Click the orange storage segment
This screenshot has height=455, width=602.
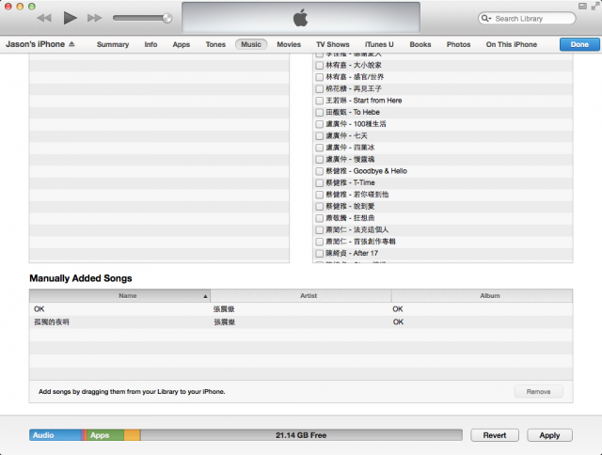coord(132,435)
